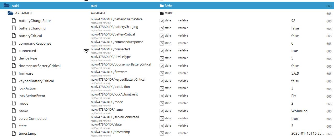Select the lockActionEvent tree item
Viewport: 334px width, 137px height.
[x=32, y=96]
